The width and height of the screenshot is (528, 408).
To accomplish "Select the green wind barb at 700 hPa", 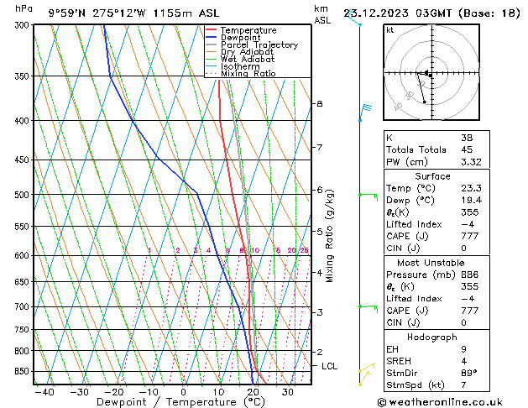I will pyautogui.click(x=367, y=307).
